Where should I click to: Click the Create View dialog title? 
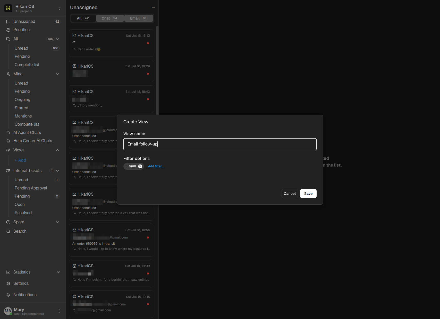coord(136,122)
